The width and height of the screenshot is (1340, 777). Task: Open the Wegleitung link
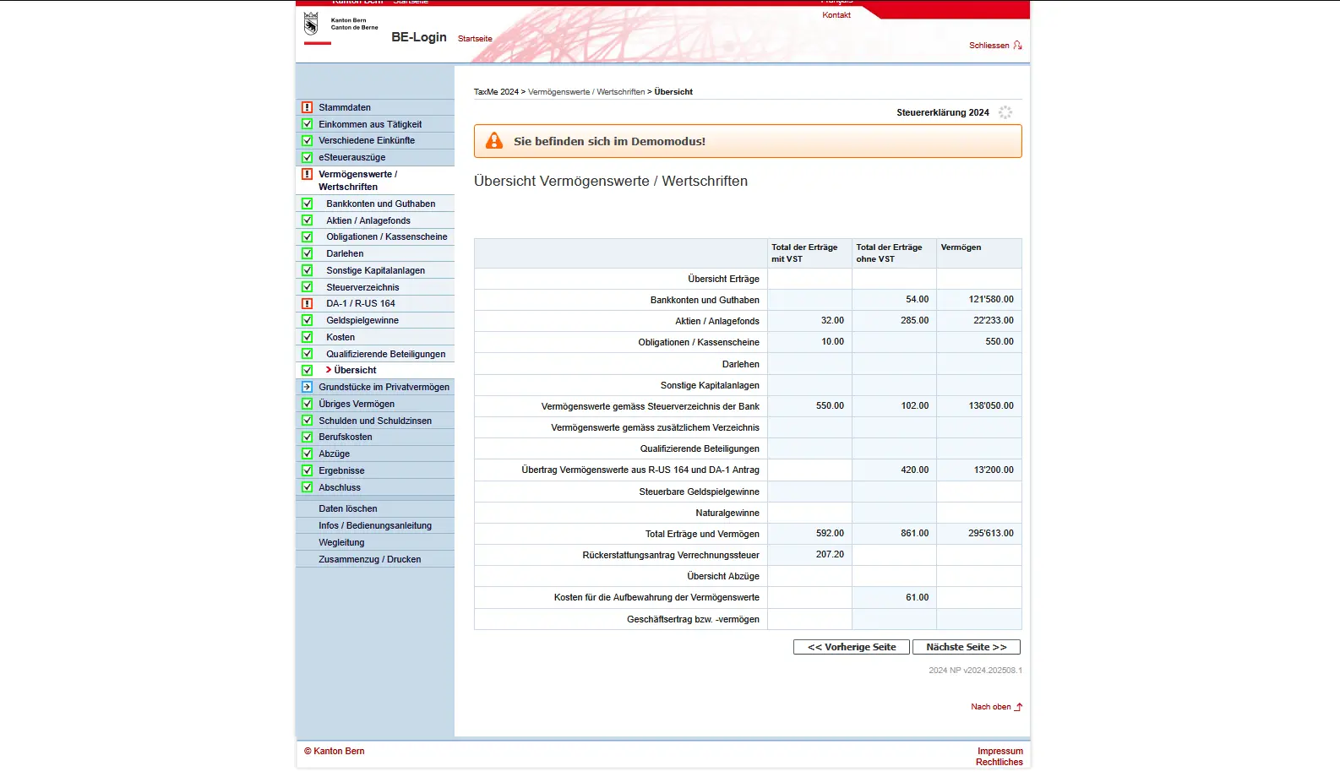pyautogui.click(x=341, y=542)
